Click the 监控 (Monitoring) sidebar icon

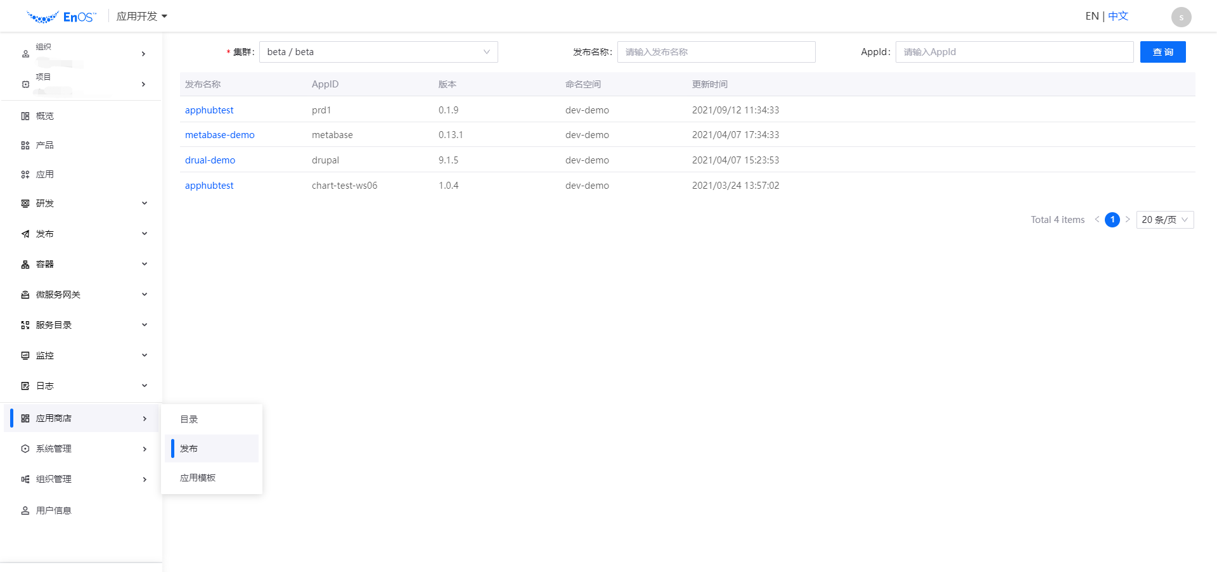[x=25, y=355]
